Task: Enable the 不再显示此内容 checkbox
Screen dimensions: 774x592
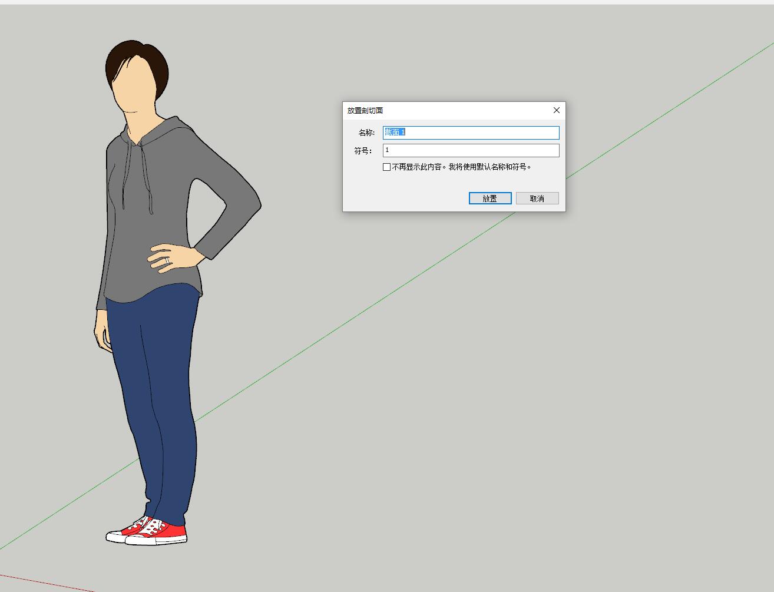Action: click(x=386, y=167)
